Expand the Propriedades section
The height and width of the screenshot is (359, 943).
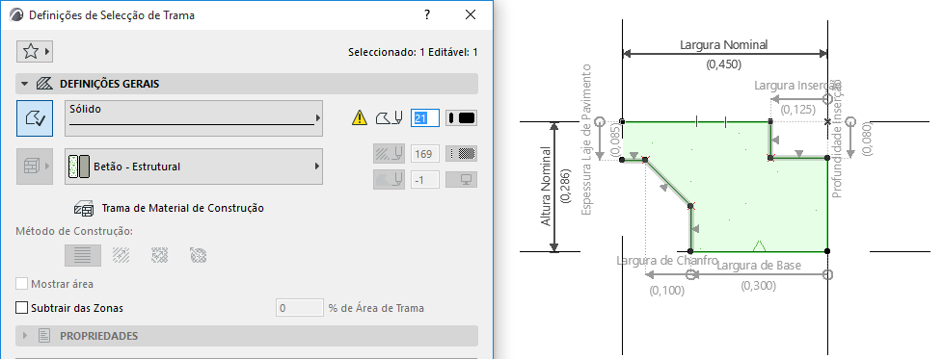pyautogui.click(x=25, y=336)
